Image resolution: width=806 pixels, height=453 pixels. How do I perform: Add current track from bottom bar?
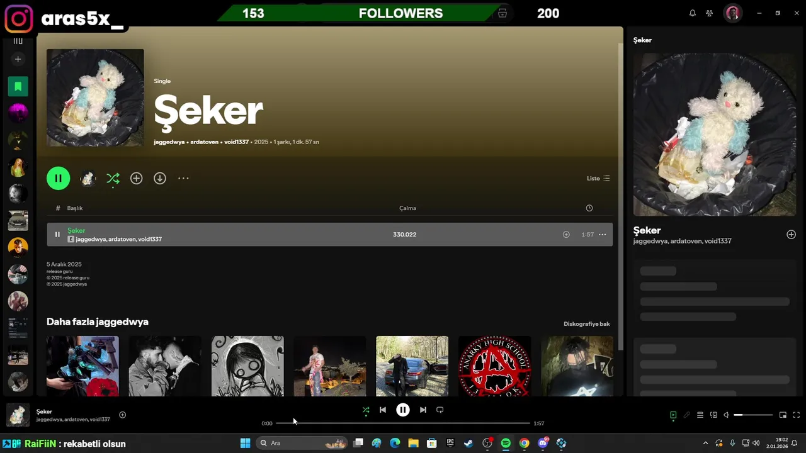[123, 415]
